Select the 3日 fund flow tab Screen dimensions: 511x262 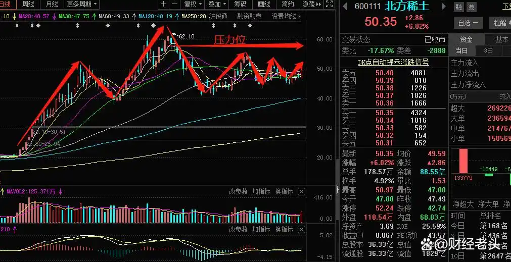[x=488, y=51]
